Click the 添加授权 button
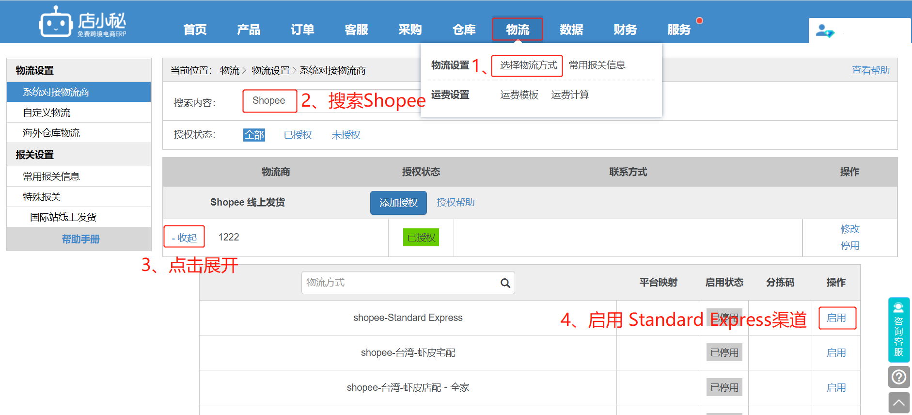Viewport: 912px width, 415px height. (398, 203)
